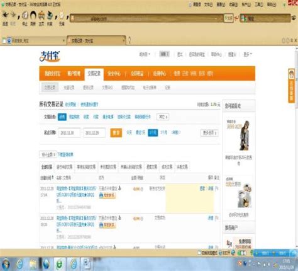This screenshot has height=271, width=298.
Task: Expand the address bar dropdown arrow
Action: point(216,18)
